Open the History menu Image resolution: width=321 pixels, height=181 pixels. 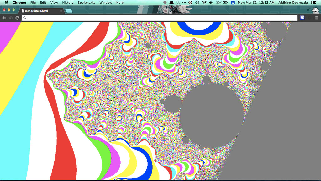pyautogui.click(x=68, y=3)
